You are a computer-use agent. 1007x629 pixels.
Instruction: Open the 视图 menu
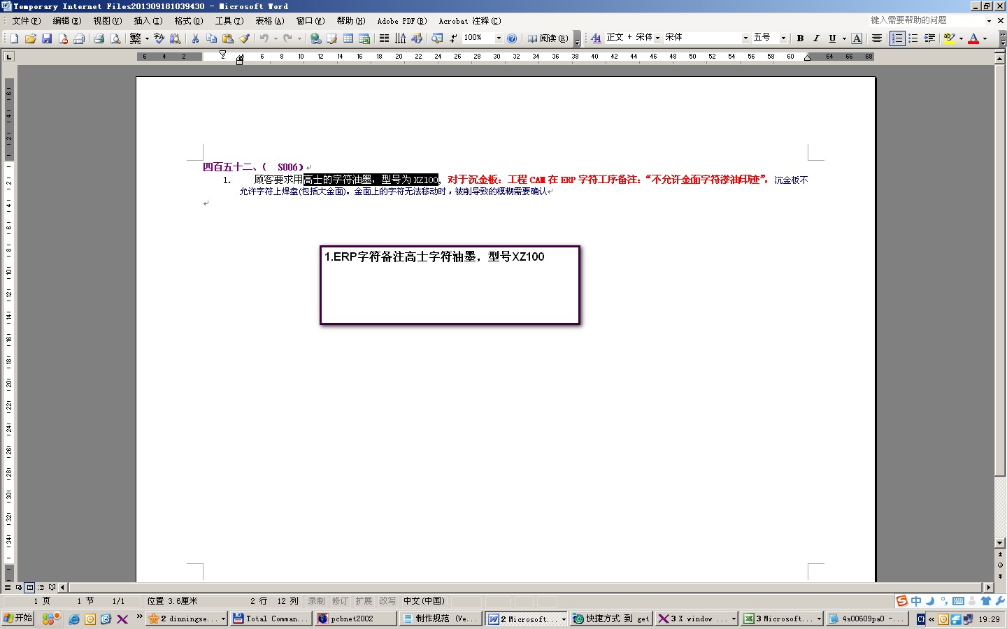coord(108,21)
